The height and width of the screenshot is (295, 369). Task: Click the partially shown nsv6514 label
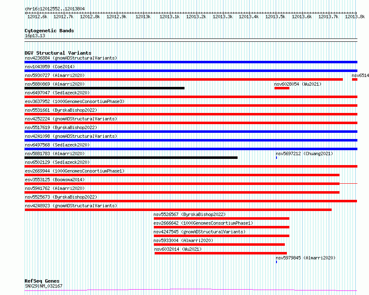point(360,75)
